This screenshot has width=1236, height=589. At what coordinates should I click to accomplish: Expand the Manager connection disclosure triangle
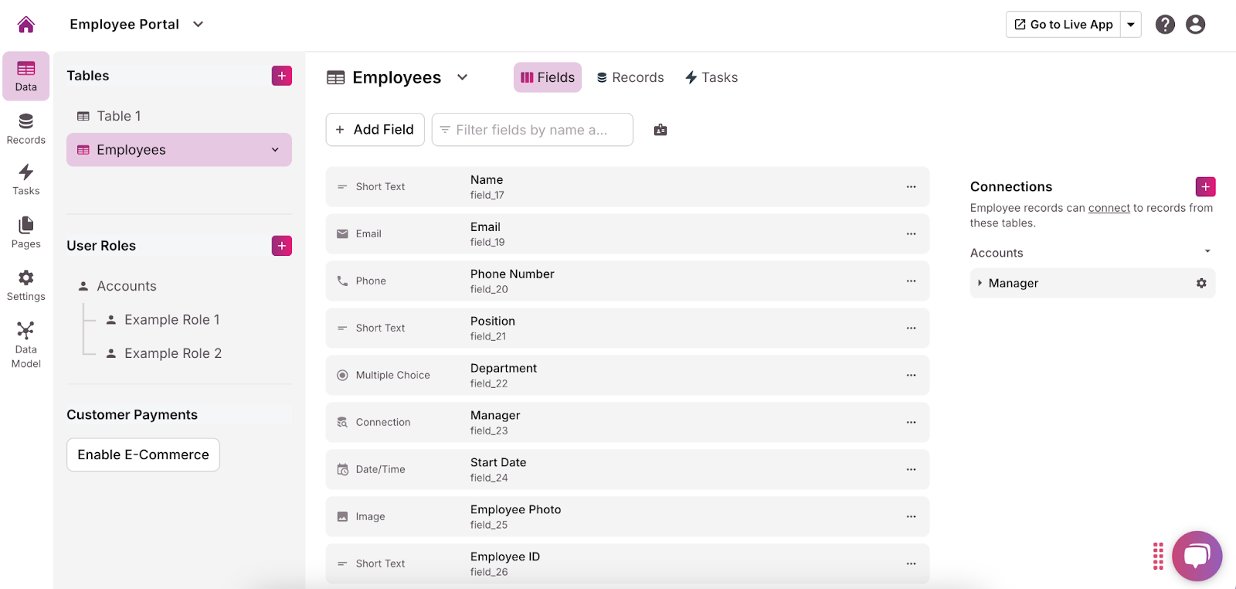click(980, 283)
